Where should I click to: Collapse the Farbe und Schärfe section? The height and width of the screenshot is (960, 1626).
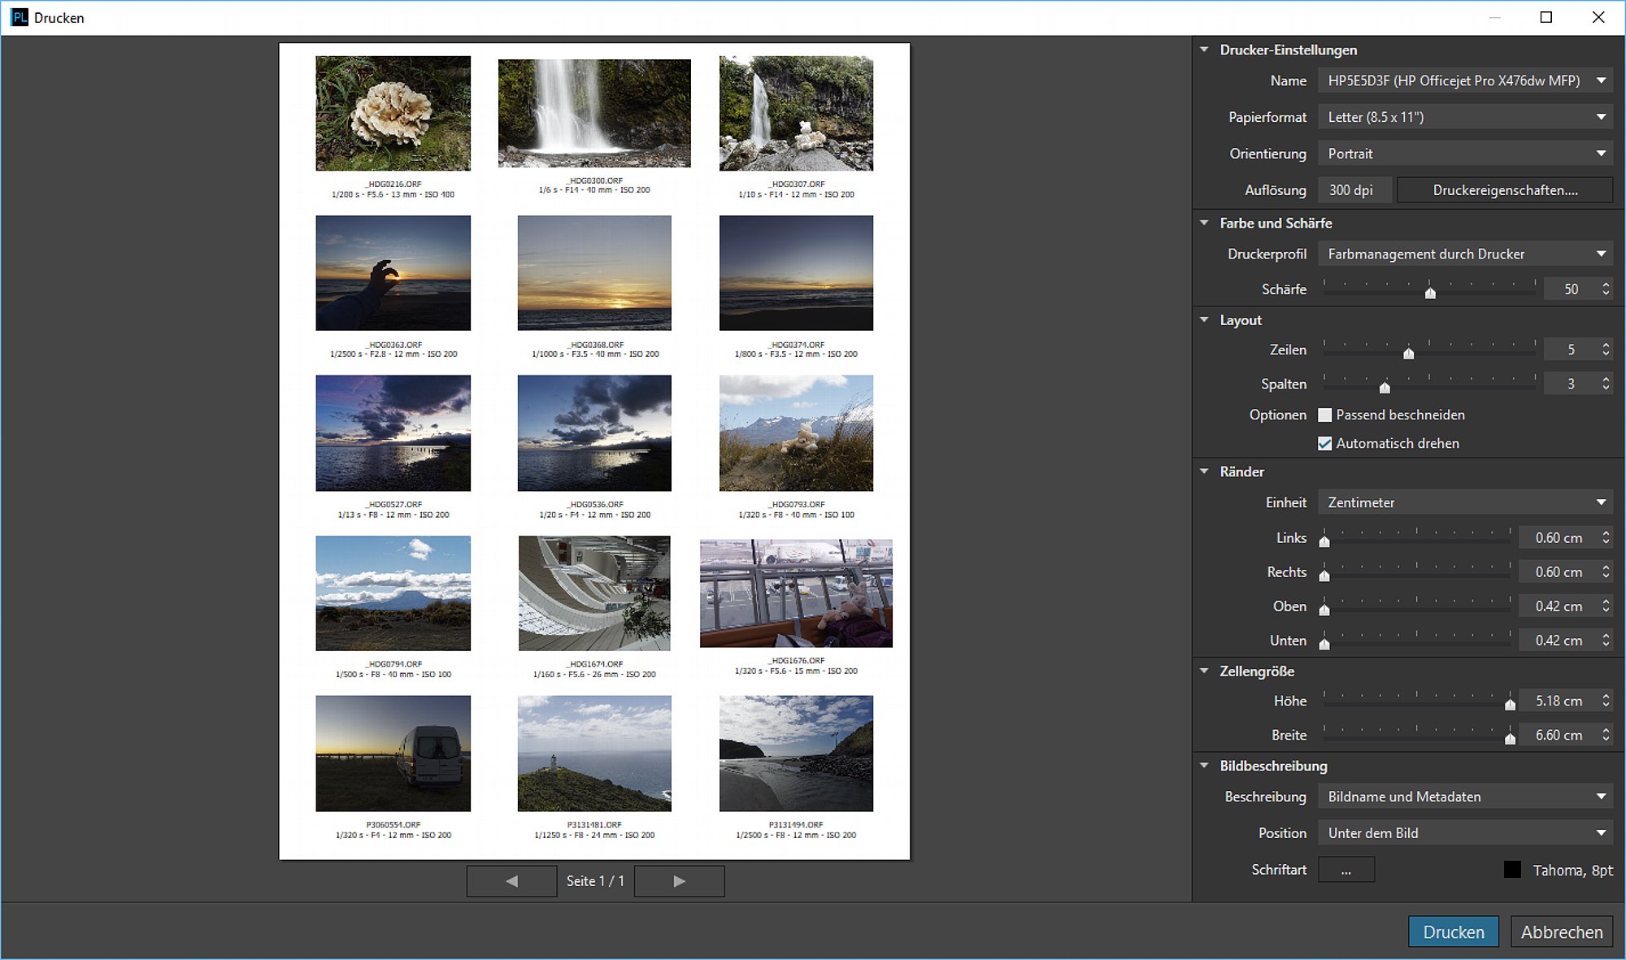tap(1204, 223)
